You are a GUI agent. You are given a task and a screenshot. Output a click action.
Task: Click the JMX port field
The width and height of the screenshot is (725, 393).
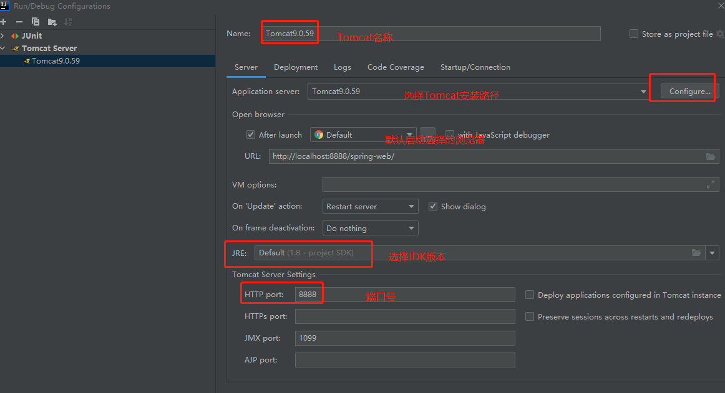click(405, 338)
